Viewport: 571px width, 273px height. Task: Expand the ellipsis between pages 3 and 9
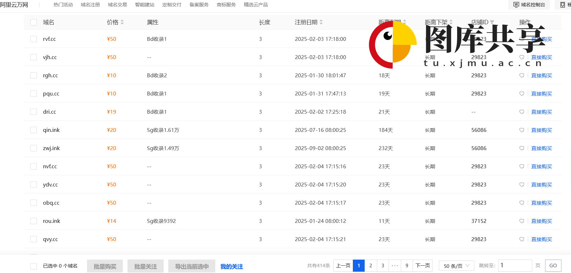tap(395, 266)
